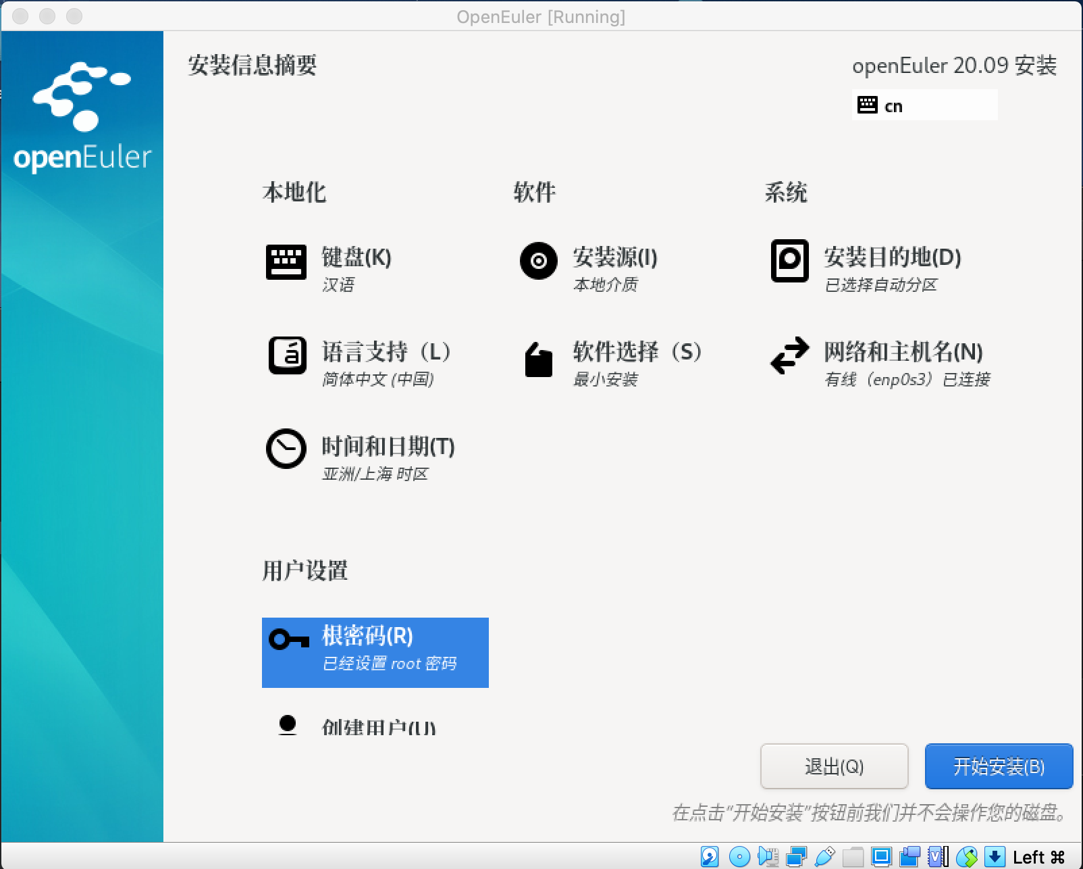Open 键盘(K) keyboard configuration label

click(x=356, y=257)
